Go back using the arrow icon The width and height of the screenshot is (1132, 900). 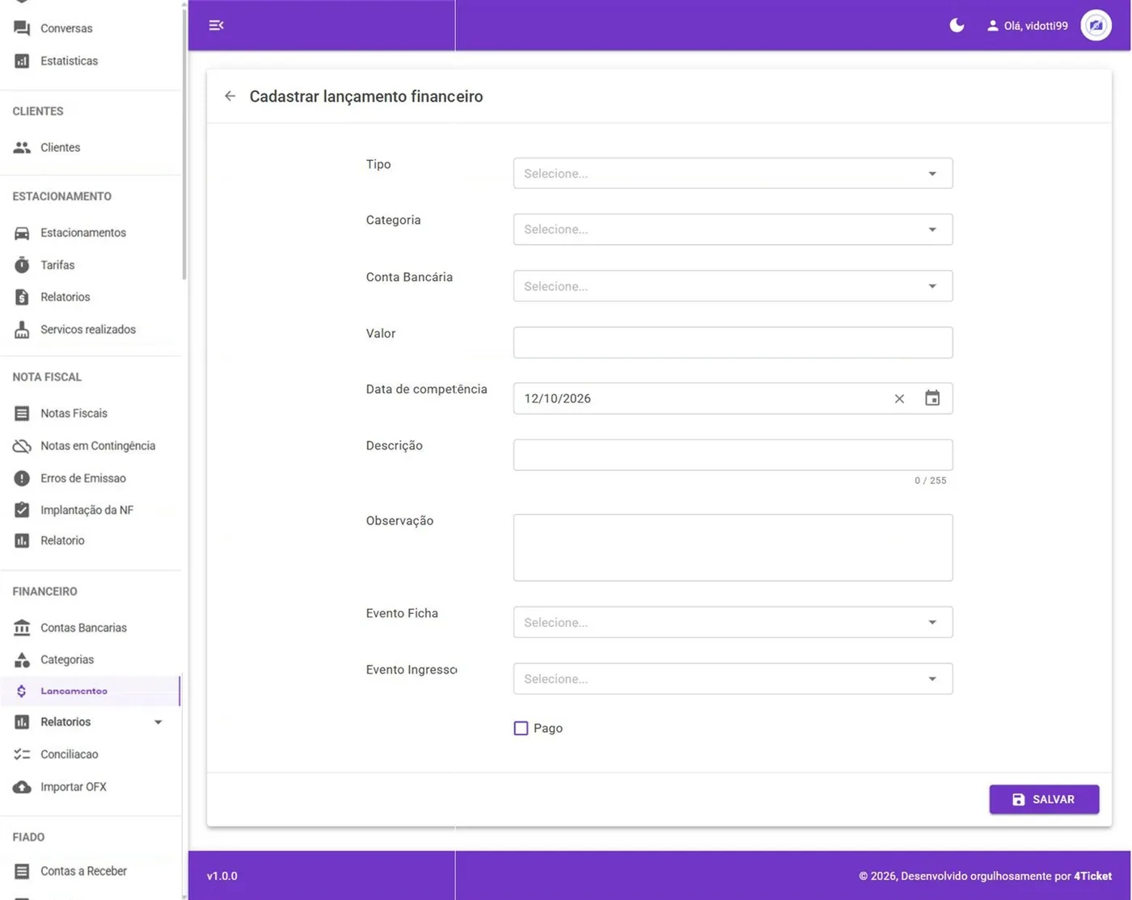(x=230, y=96)
